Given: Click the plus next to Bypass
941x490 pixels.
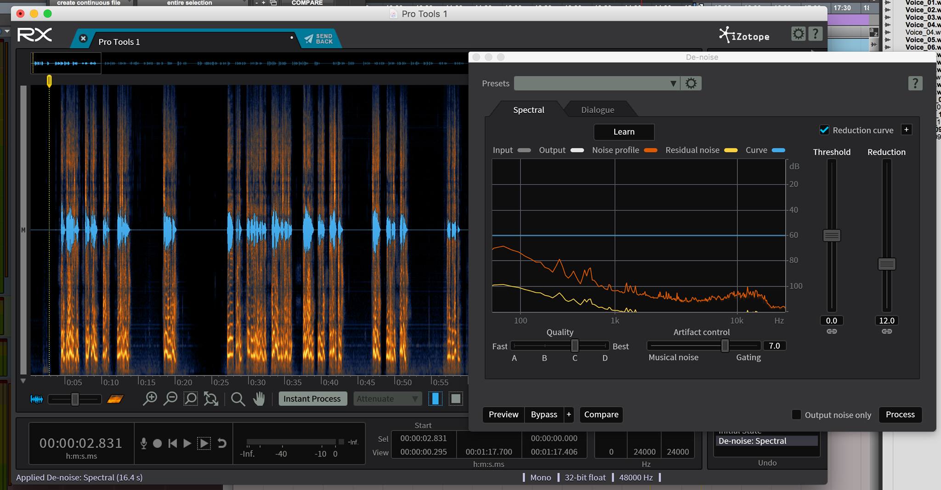Looking at the screenshot, I should click(x=569, y=415).
